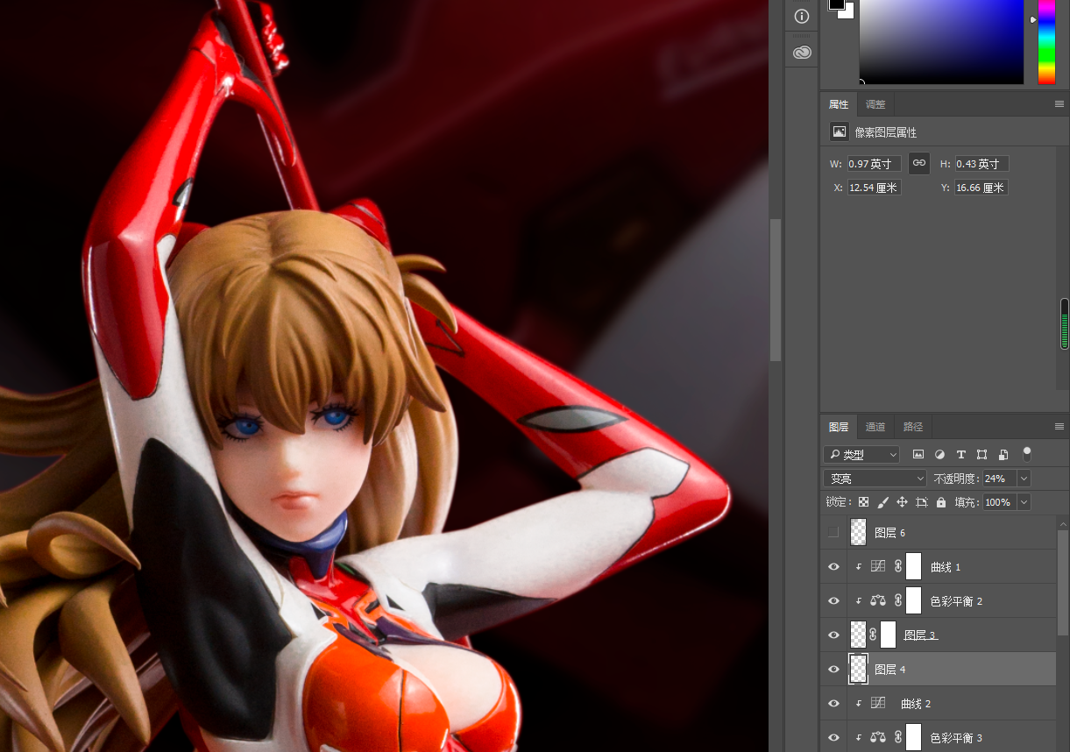The image size is (1070, 752).
Task: Click the hue spectrum slider
Action: tap(1046, 41)
